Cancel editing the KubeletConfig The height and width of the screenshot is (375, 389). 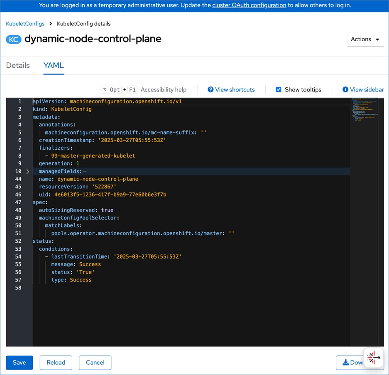95,363
